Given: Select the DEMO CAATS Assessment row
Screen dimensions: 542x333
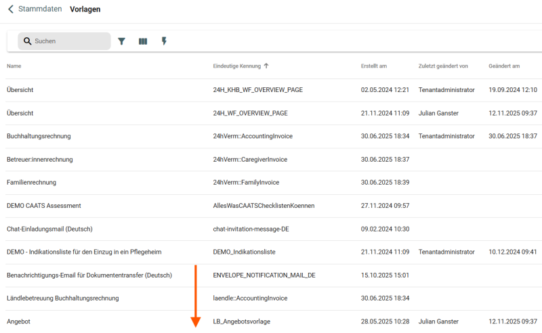Looking at the screenshot, I should tap(43, 205).
